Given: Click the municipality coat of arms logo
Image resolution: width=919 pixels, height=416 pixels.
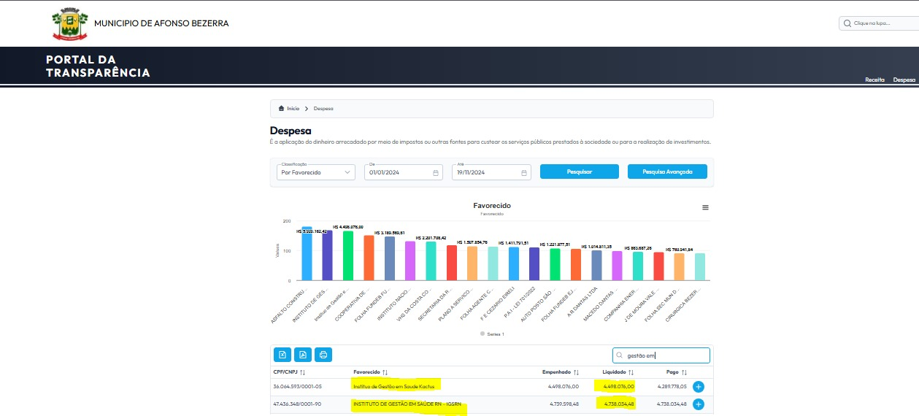Looking at the screenshot, I should 69,24.
